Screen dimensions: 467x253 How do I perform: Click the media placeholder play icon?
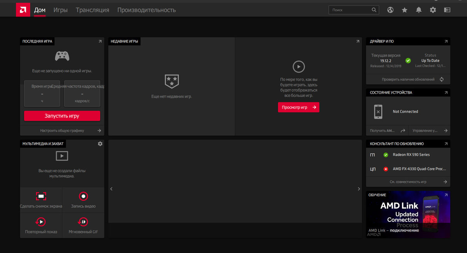coord(62,156)
